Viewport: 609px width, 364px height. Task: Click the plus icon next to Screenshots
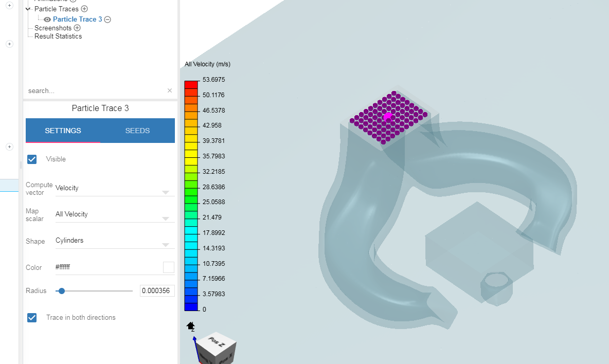coord(77,28)
